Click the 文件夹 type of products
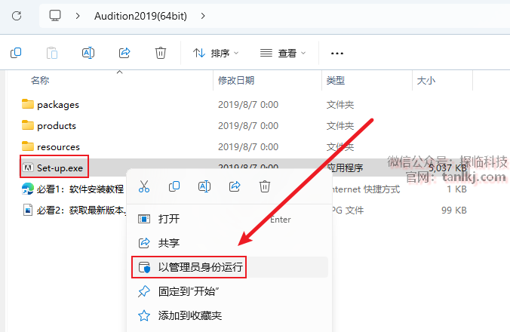The width and height of the screenshot is (510, 332). pyautogui.click(x=340, y=126)
